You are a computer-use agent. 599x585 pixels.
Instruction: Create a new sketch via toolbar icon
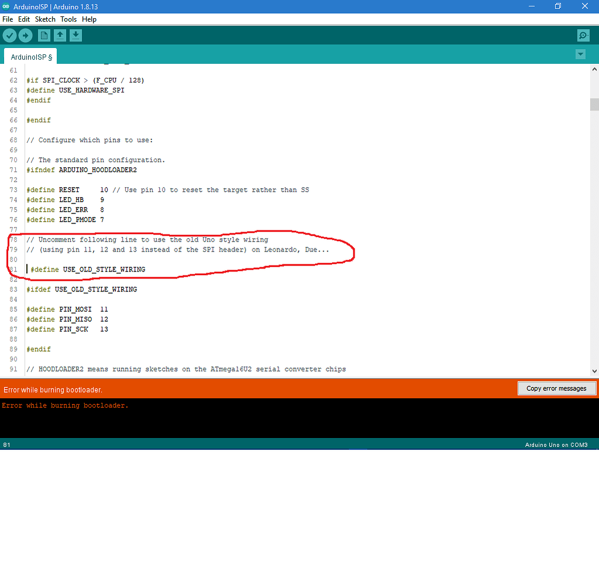[x=44, y=35]
